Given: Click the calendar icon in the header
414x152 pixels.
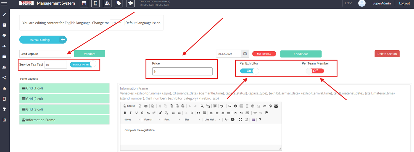Looking at the screenshot, I should tap(84, 3).
